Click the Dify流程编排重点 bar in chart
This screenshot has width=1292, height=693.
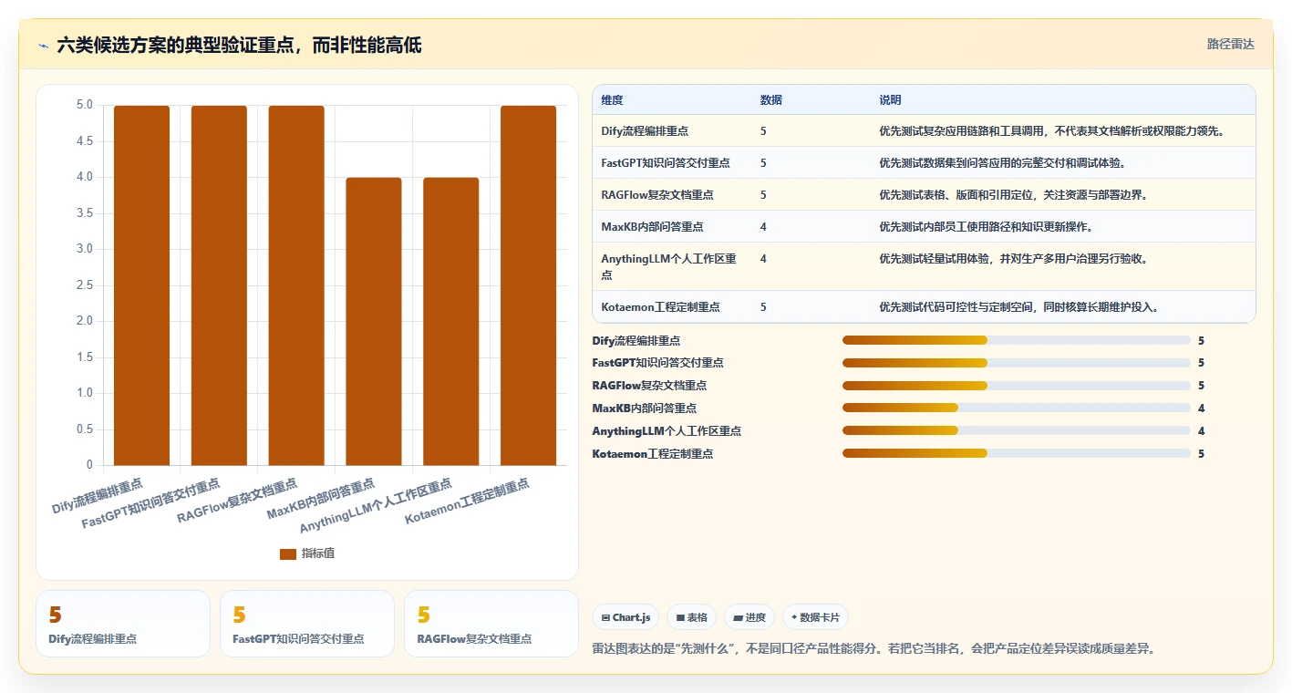coord(141,285)
